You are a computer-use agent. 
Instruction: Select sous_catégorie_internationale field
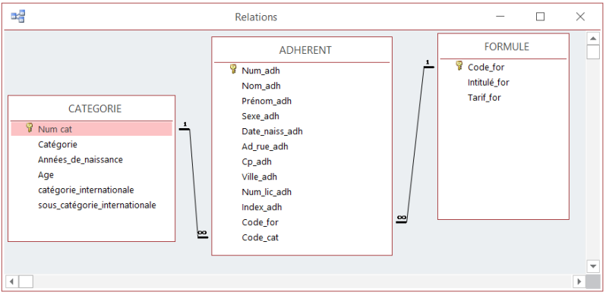92,205
